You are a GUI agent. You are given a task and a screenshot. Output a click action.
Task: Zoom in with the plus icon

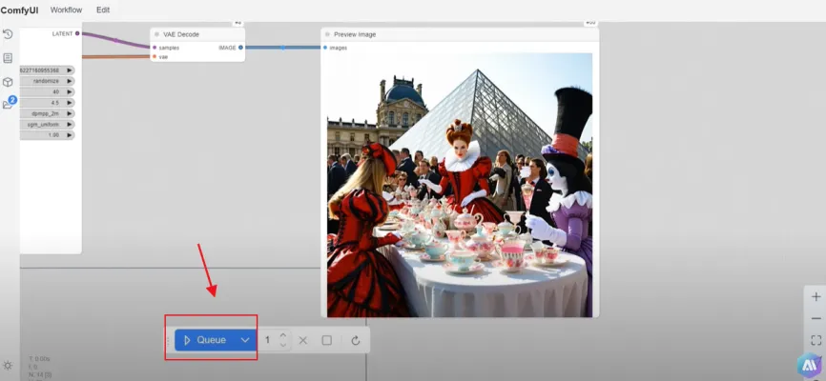coord(816,297)
